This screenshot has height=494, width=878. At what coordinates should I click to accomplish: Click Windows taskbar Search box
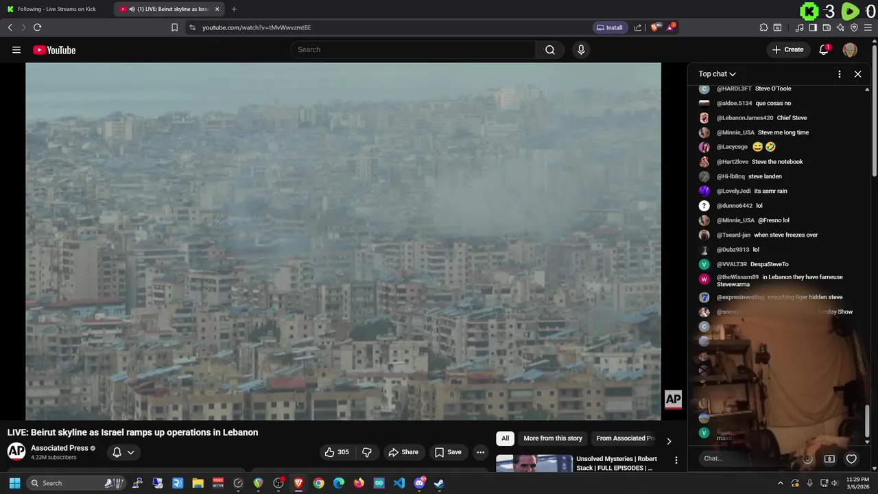point(76,483)
